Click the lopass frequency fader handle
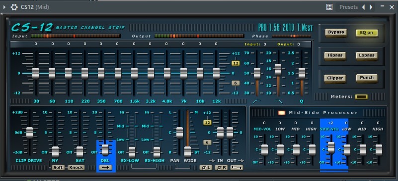 click(278, 69)
